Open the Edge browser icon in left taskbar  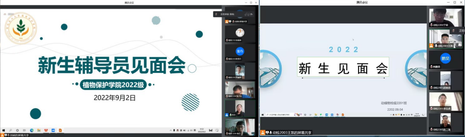[32, 130]
